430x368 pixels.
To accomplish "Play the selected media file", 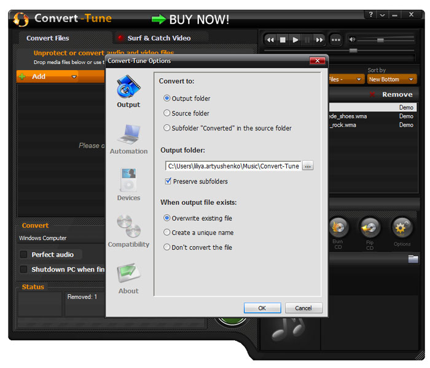I will pos(295,40).
